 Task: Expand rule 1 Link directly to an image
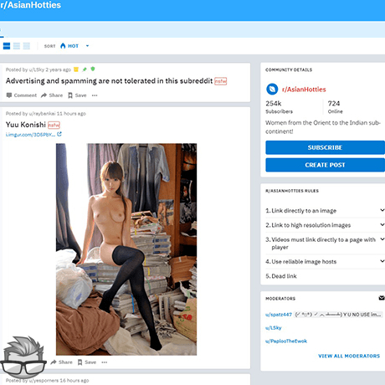(382, 210)
